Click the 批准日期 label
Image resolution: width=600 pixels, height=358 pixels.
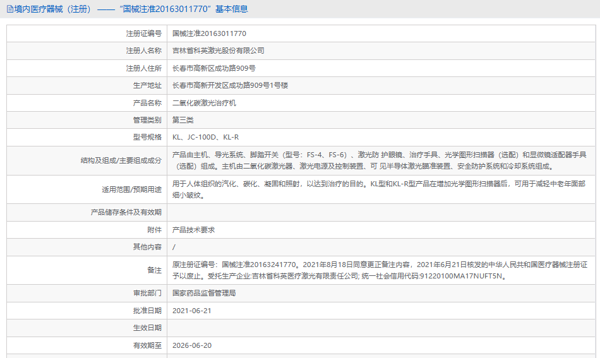(x=147, y=311)
